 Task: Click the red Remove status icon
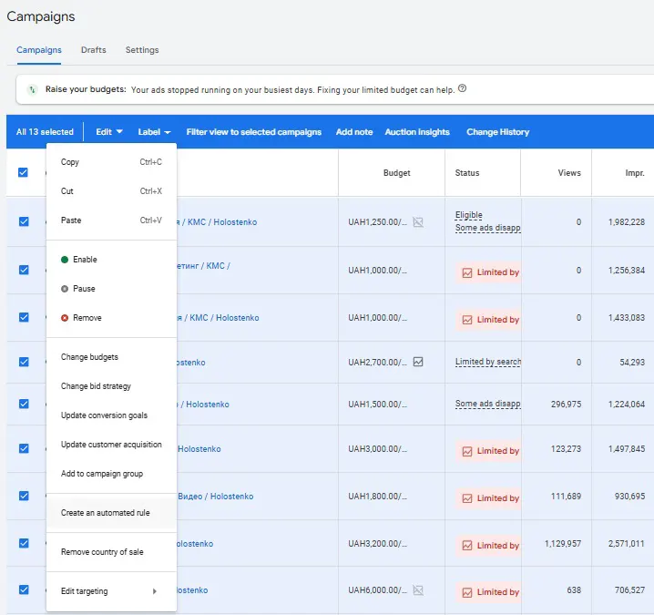coord(65,318)
